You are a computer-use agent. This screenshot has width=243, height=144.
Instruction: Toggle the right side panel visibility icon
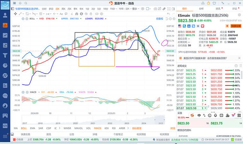(173, 9)
